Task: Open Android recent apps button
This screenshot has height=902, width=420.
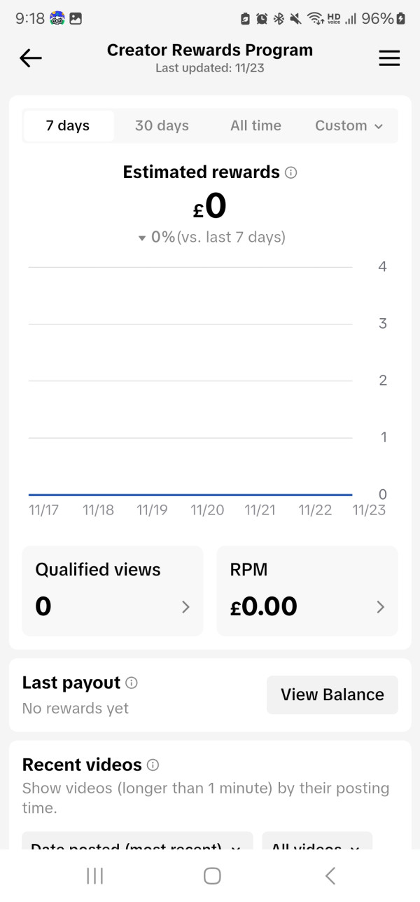Action: pos(94,875)
